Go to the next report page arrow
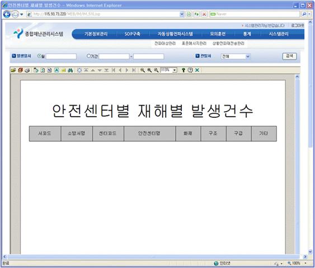This screenshot has height=268, width=315. tap(127, 70)
